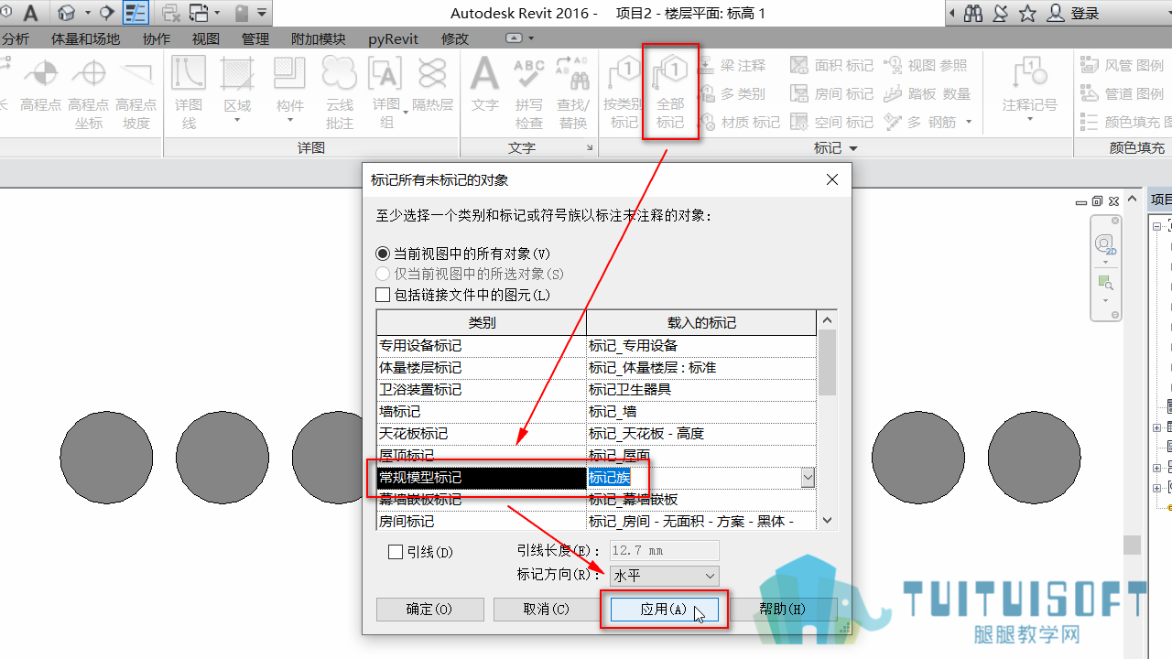Select the Insulation (隔热层) tool
Screen dimensions: 1172x659
pos(432,87)
